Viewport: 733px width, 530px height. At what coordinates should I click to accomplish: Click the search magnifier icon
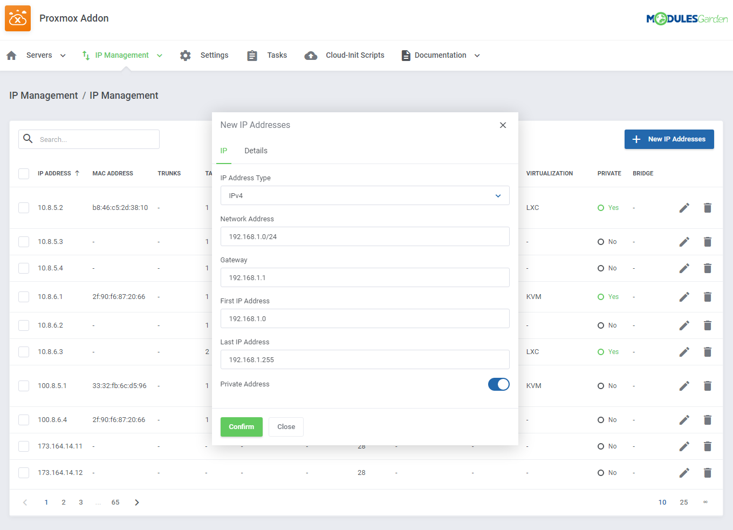[x=28, y=139]
